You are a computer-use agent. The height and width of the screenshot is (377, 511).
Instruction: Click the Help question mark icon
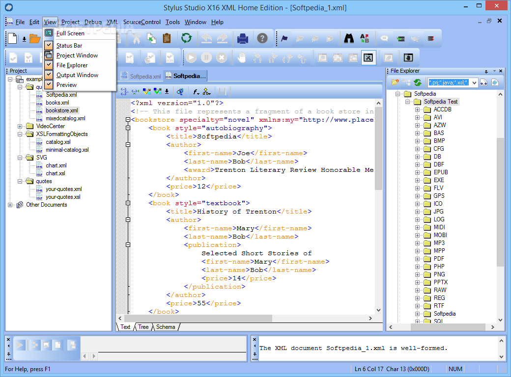[x=262, y=38]
